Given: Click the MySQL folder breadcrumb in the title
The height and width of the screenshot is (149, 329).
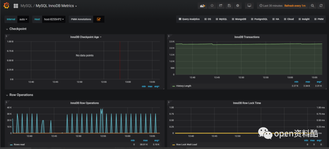Looking at the screenshot, I should pos(26,6).
